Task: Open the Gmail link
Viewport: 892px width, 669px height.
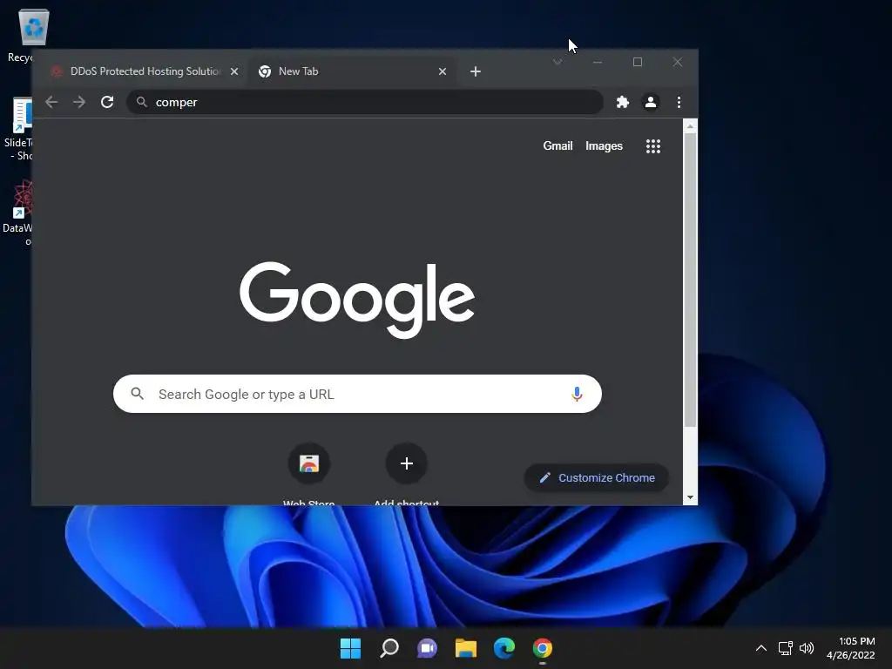Action: [x=557, y=146]
